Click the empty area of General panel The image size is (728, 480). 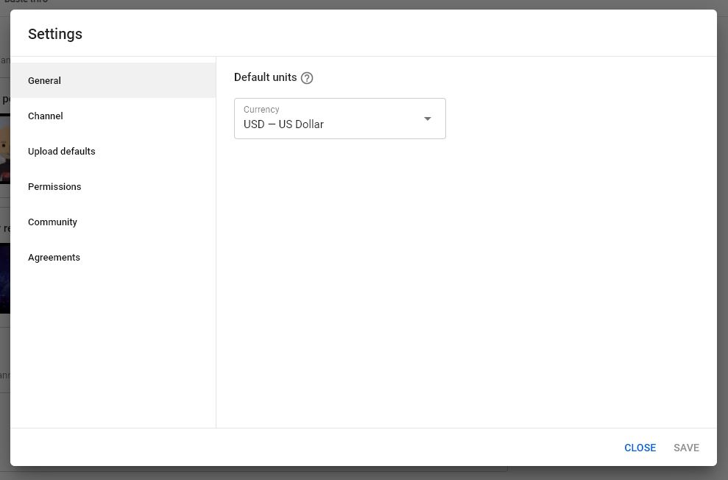[x=467, y=283]
